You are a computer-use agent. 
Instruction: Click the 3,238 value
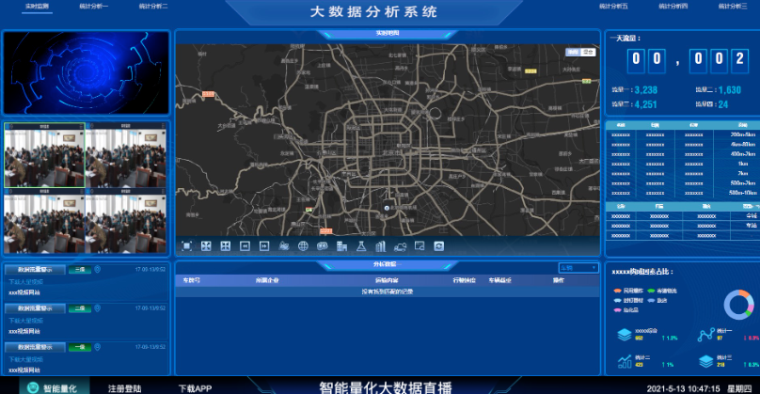click(645, 90)
